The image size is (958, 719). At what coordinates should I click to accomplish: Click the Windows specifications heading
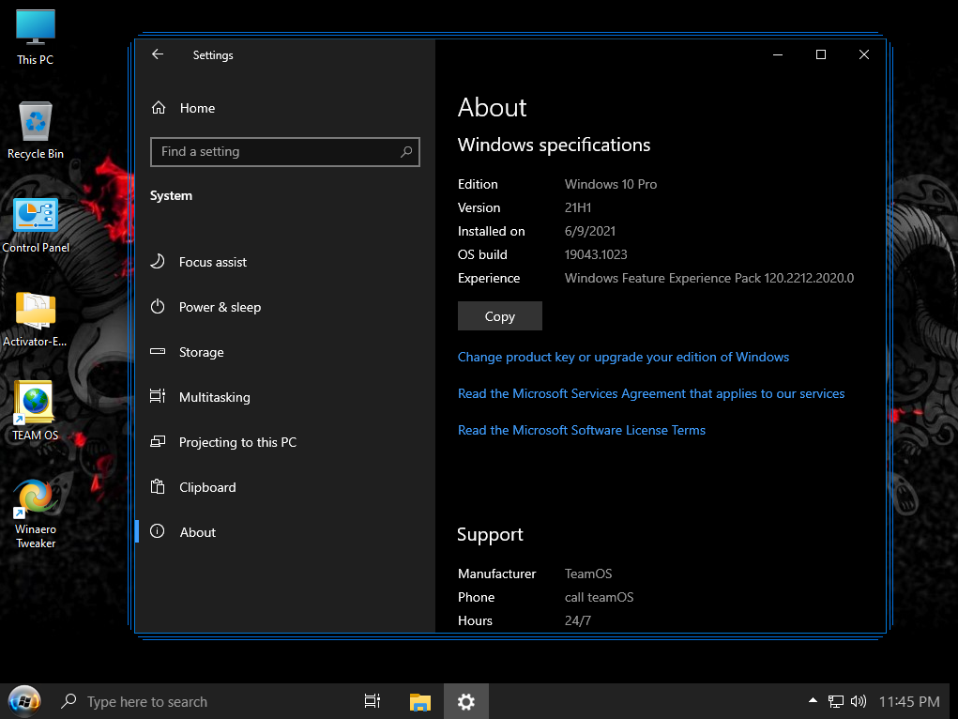(554, 145)
